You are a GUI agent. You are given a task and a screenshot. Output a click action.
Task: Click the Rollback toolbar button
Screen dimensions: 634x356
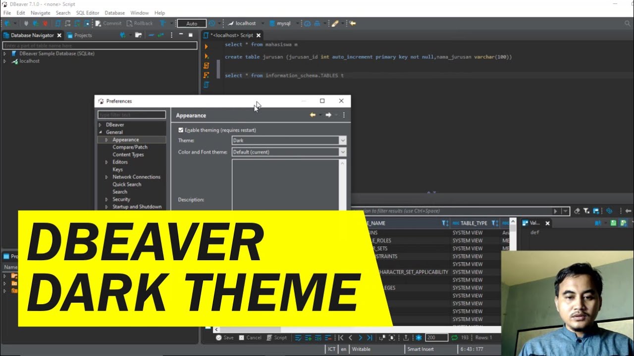coord(140,23)
